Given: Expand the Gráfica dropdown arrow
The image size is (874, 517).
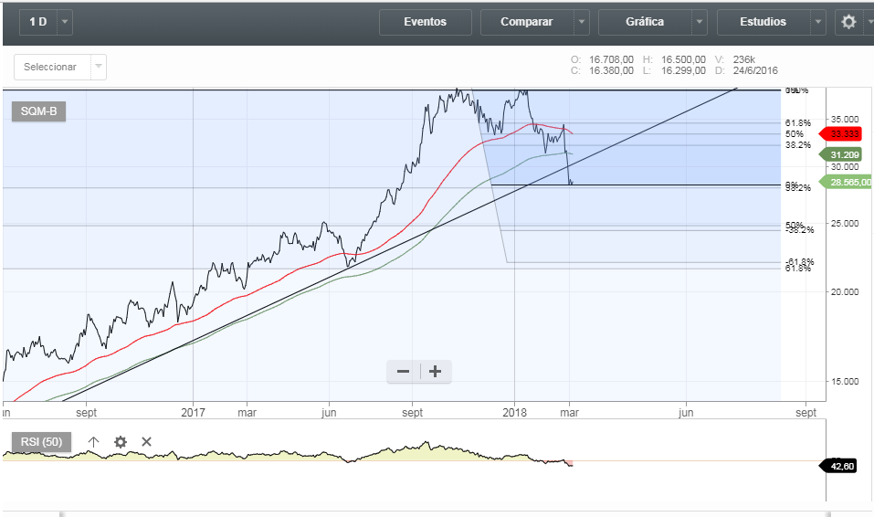Looking at the screenshot, I should 700,22.
